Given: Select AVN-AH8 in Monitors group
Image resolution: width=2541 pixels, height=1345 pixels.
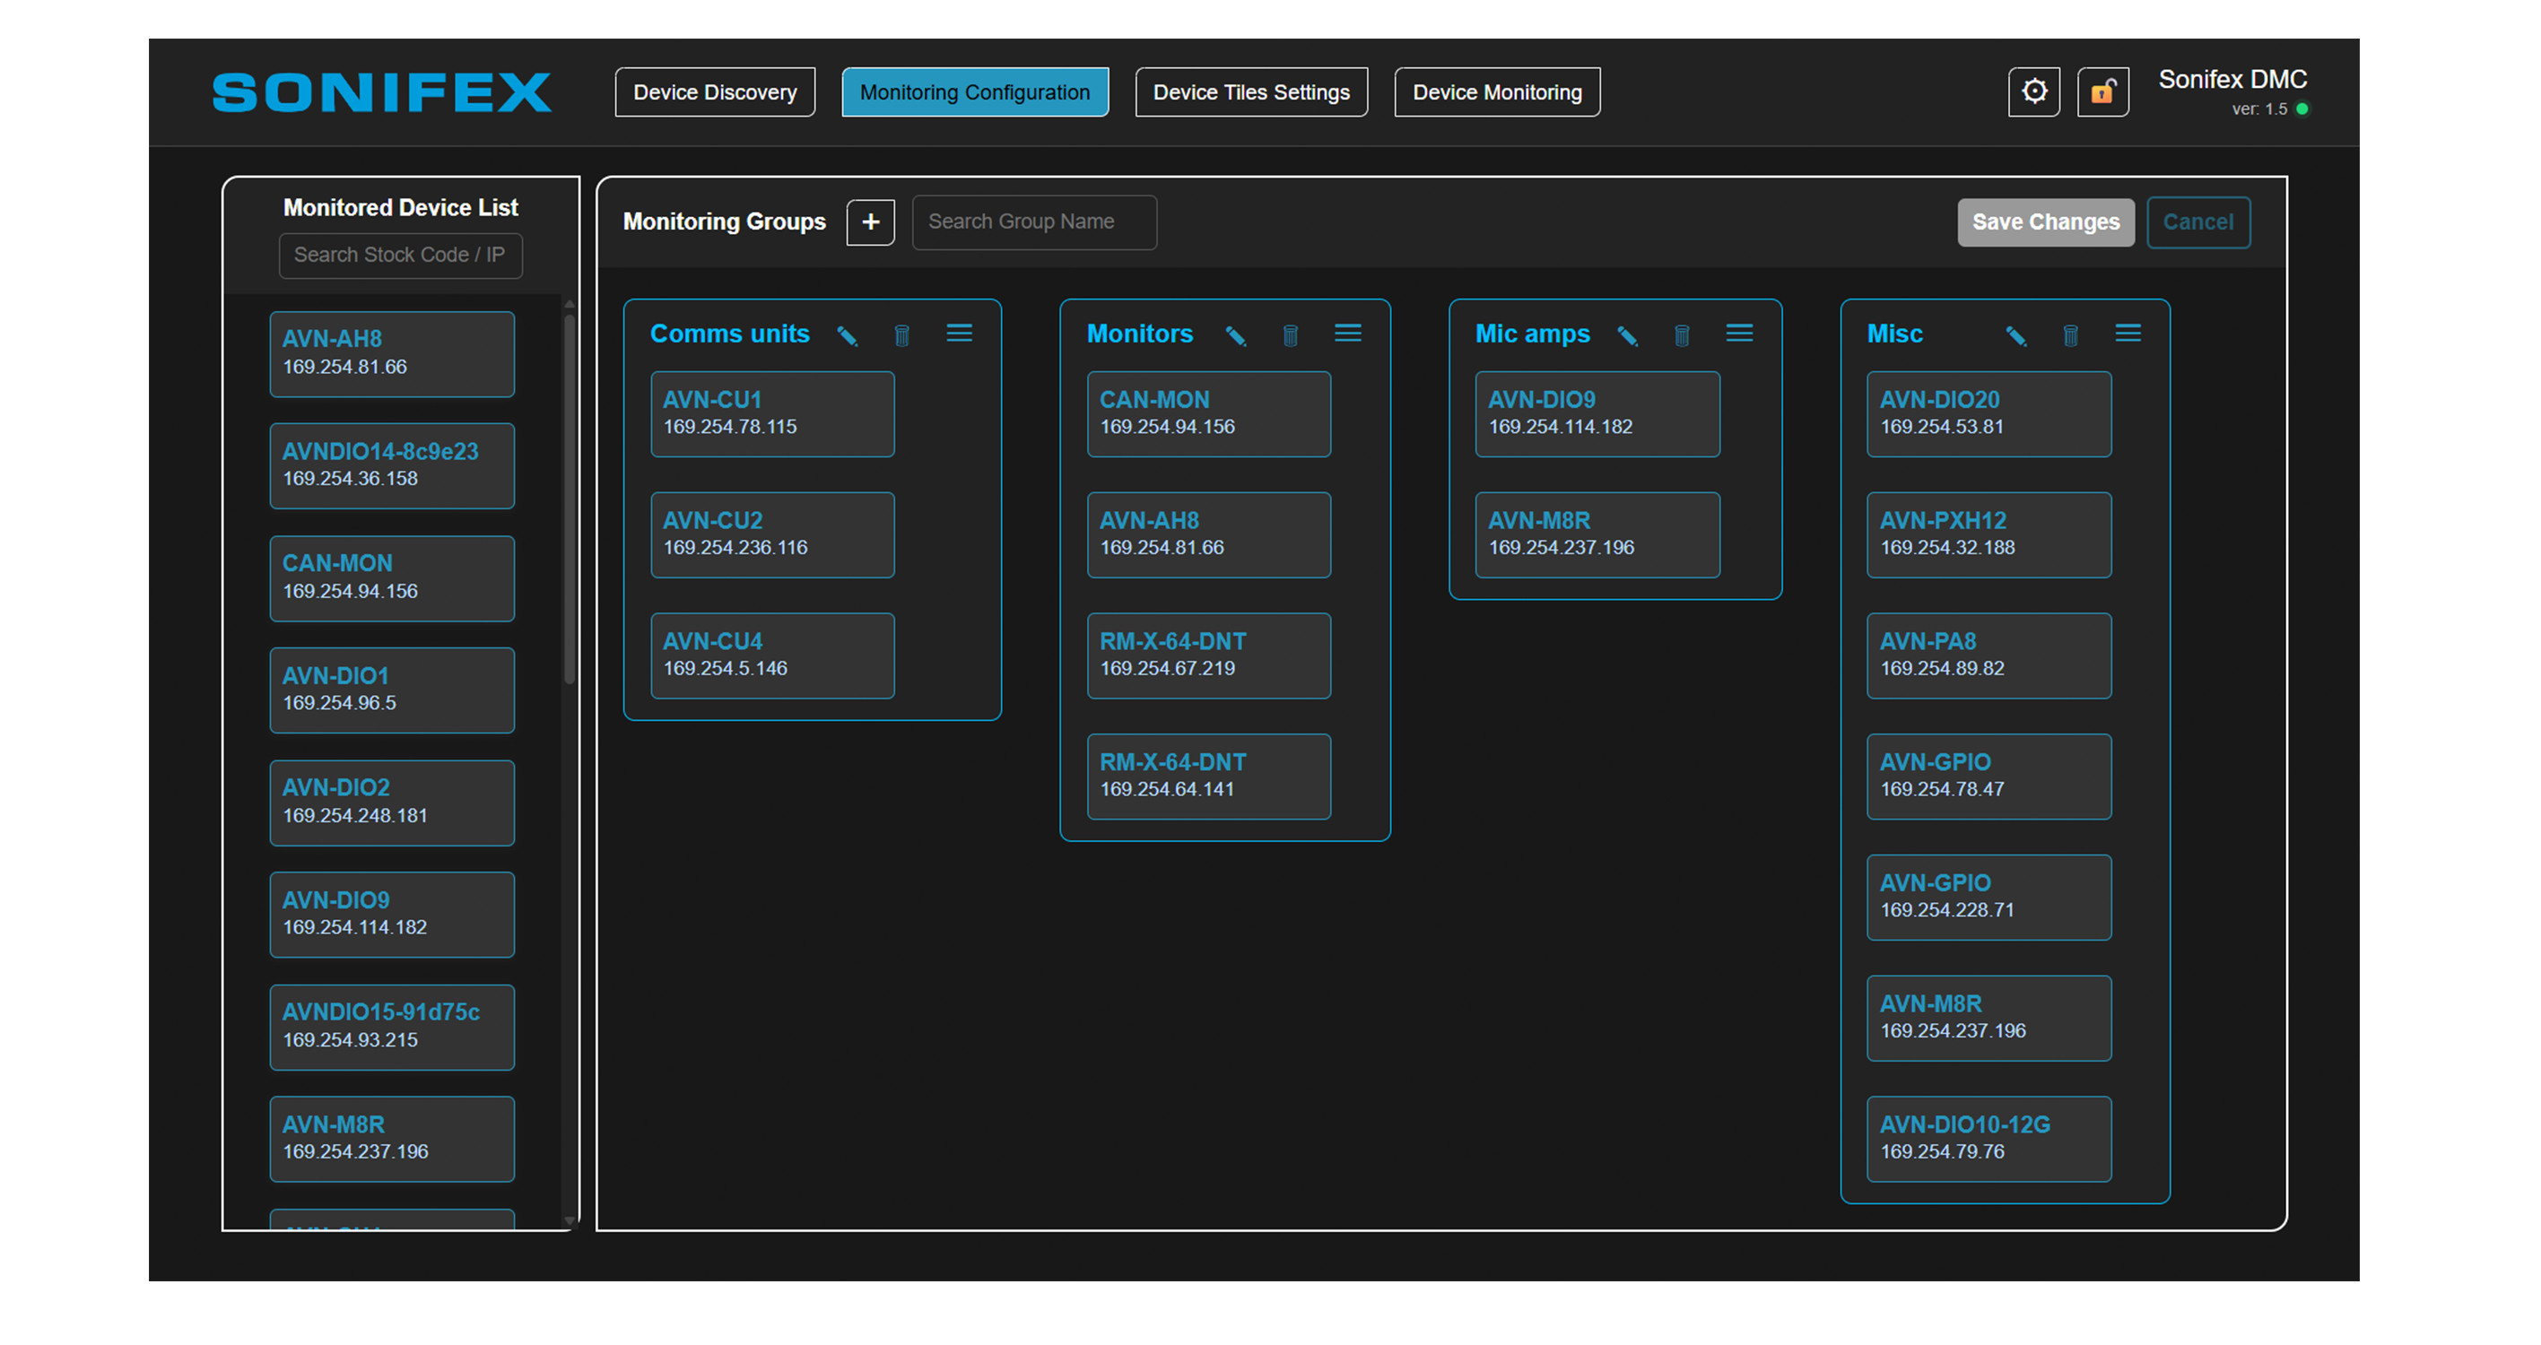Looking at the screenshot, I should (1208, 534).
